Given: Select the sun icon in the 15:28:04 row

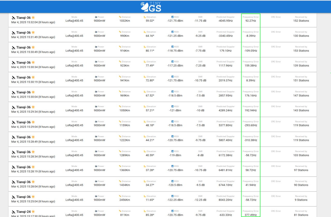Looking at the screenshot, I should point(33,182).
